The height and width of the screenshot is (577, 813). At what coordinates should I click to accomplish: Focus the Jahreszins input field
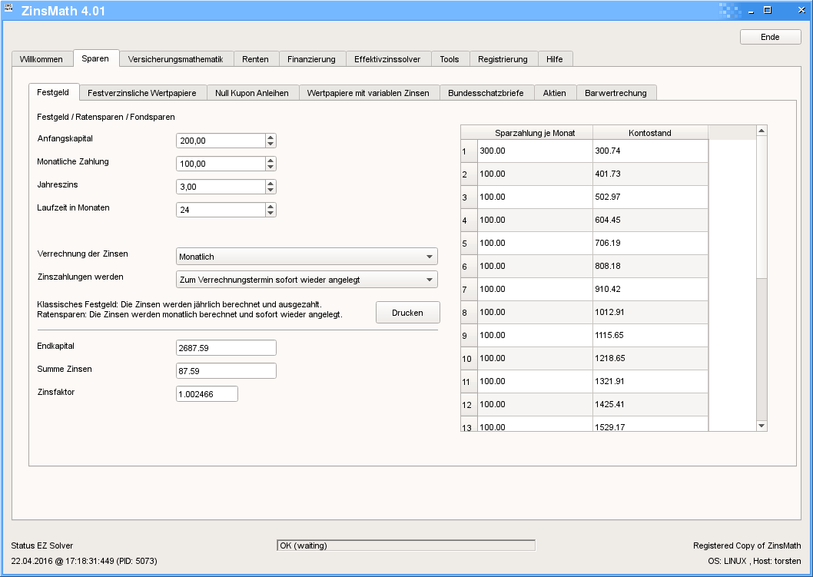221,187
